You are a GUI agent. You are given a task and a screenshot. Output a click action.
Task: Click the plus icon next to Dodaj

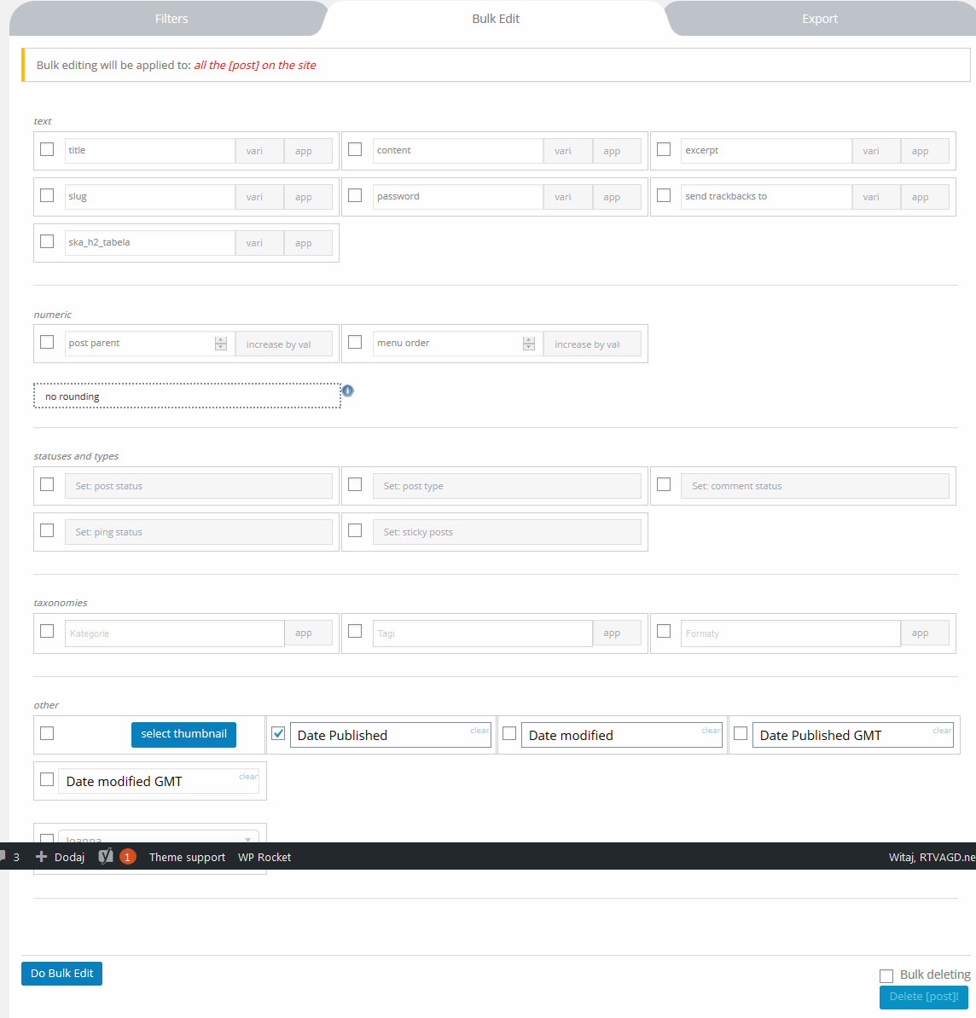click(x=41, y=857)
